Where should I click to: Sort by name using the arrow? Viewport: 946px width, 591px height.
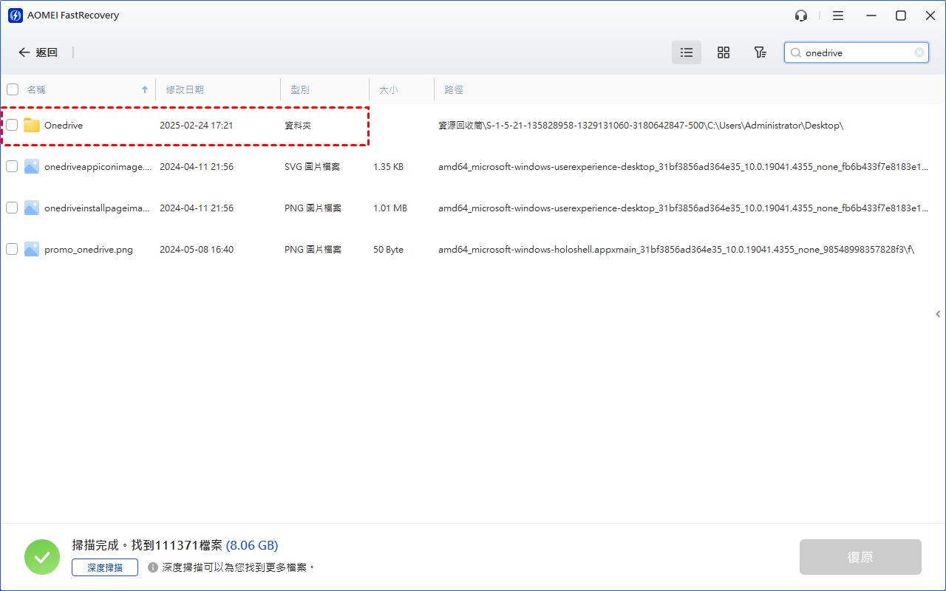pyautogui.click(x=145, y=89)
